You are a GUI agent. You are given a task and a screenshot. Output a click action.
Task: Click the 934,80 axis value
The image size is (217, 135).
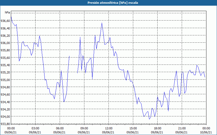[x=5, y=87]
